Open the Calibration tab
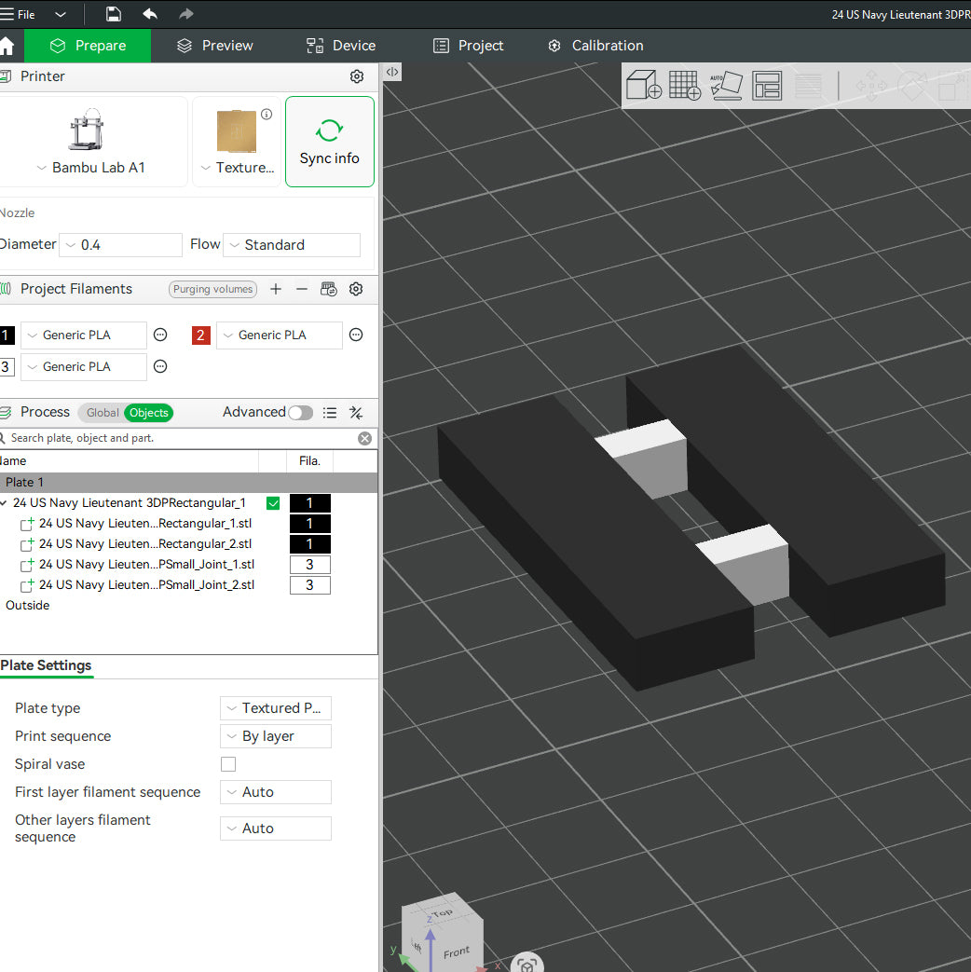 (x=595, y=46)
